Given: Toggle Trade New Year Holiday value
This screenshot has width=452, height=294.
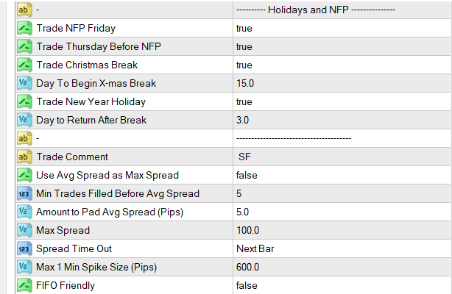Looking at the screenshot, I should [x=244, y=102].
